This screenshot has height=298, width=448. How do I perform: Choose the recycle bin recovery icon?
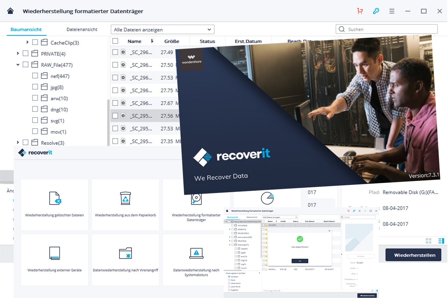[125, 198]
